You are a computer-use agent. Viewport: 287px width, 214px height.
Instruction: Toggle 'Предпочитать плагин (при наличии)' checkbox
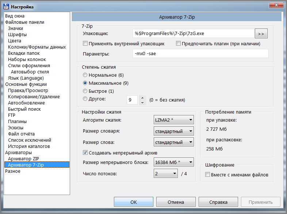click(x=179, y=44)
